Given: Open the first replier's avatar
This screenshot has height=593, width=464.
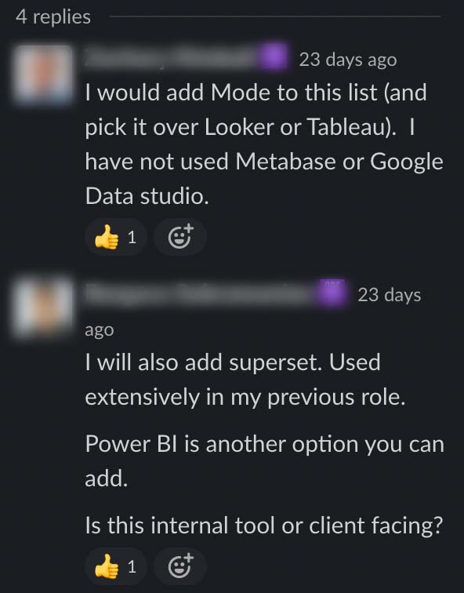Looking at the screenshot, I should click(42, 74).
